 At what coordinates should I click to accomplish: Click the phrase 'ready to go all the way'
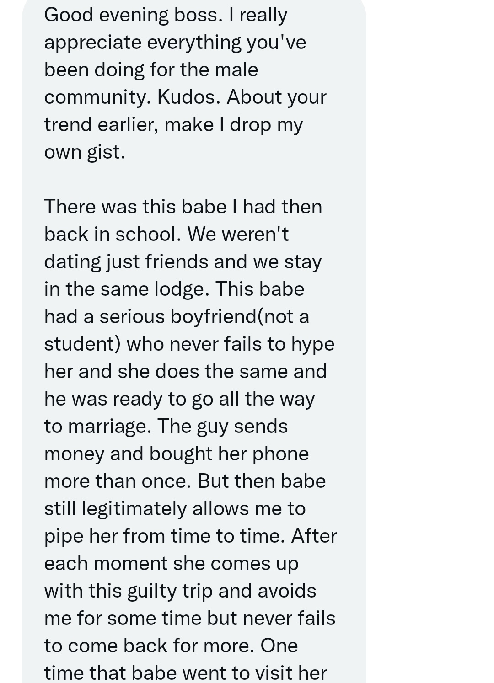point(214,399)
